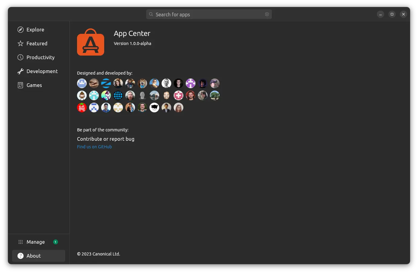Clear the search field with the X icon
The width and height of the screenshot is (418, 273).
[267, 14]
